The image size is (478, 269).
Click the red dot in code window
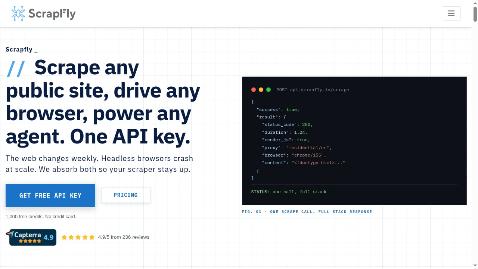pos(254,90)
